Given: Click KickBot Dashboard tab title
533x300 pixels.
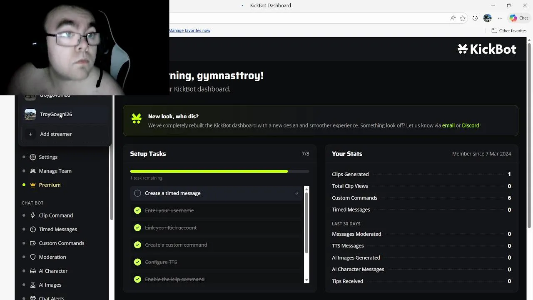Looking at the screenshot, I should coord(271,5).
